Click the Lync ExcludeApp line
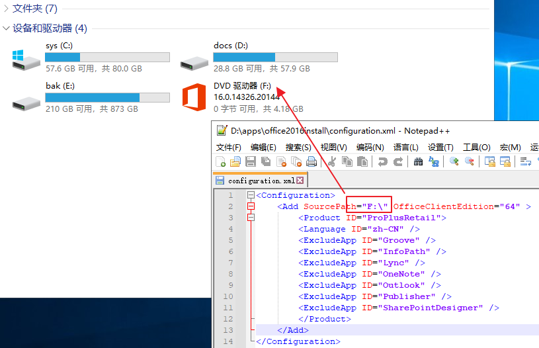This screenshot has height=348, width=539. 362,263
